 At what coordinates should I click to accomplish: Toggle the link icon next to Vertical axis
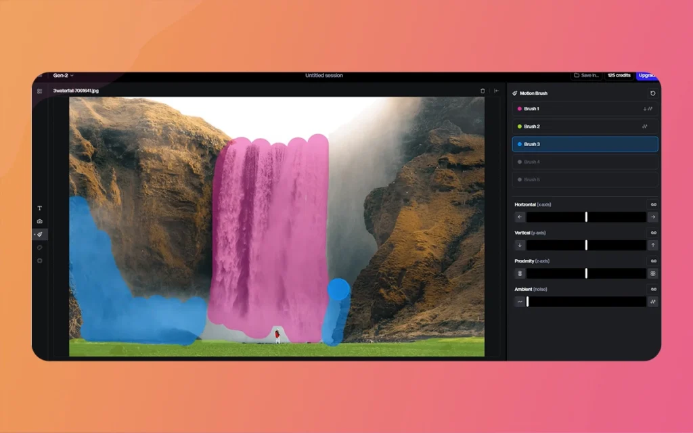coord(652,232)
